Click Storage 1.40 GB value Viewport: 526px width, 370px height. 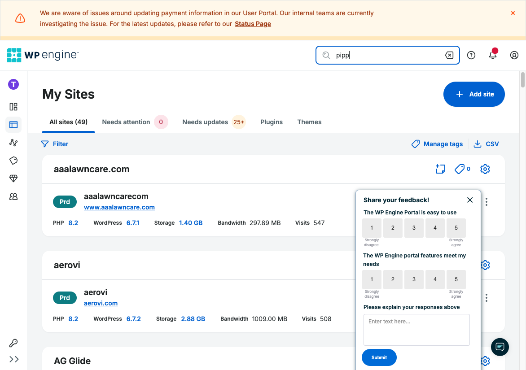point(191,223)
